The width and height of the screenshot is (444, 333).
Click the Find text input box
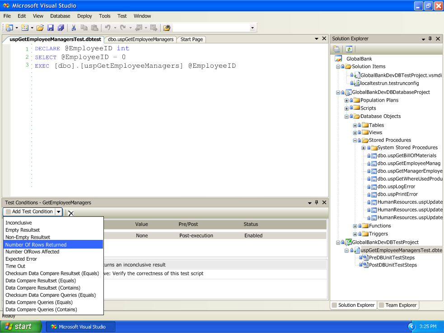(x=211, y=28)
